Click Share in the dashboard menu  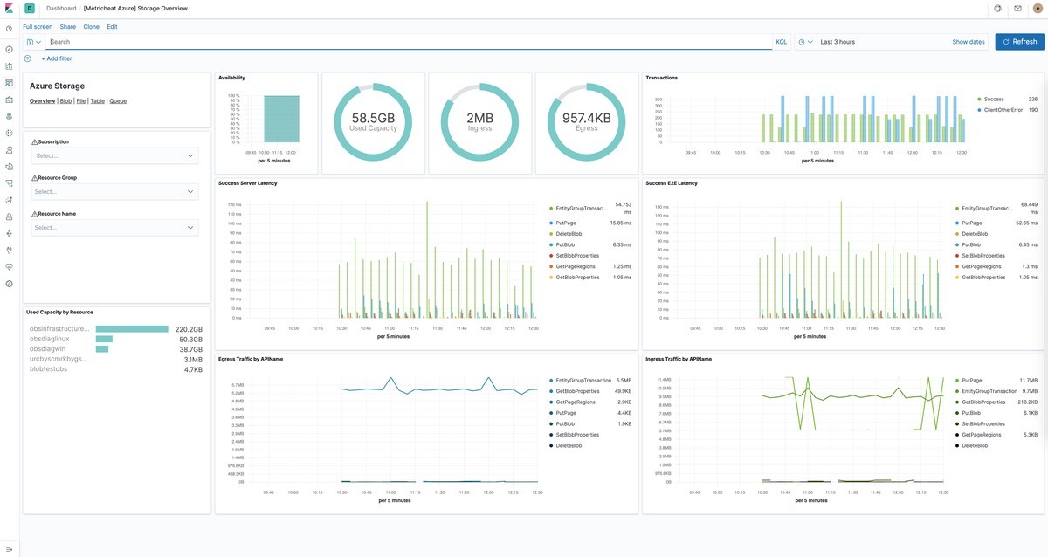pos(68,27)
